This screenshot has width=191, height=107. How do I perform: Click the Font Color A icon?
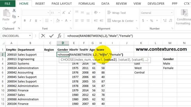click(x=66, y=21)
